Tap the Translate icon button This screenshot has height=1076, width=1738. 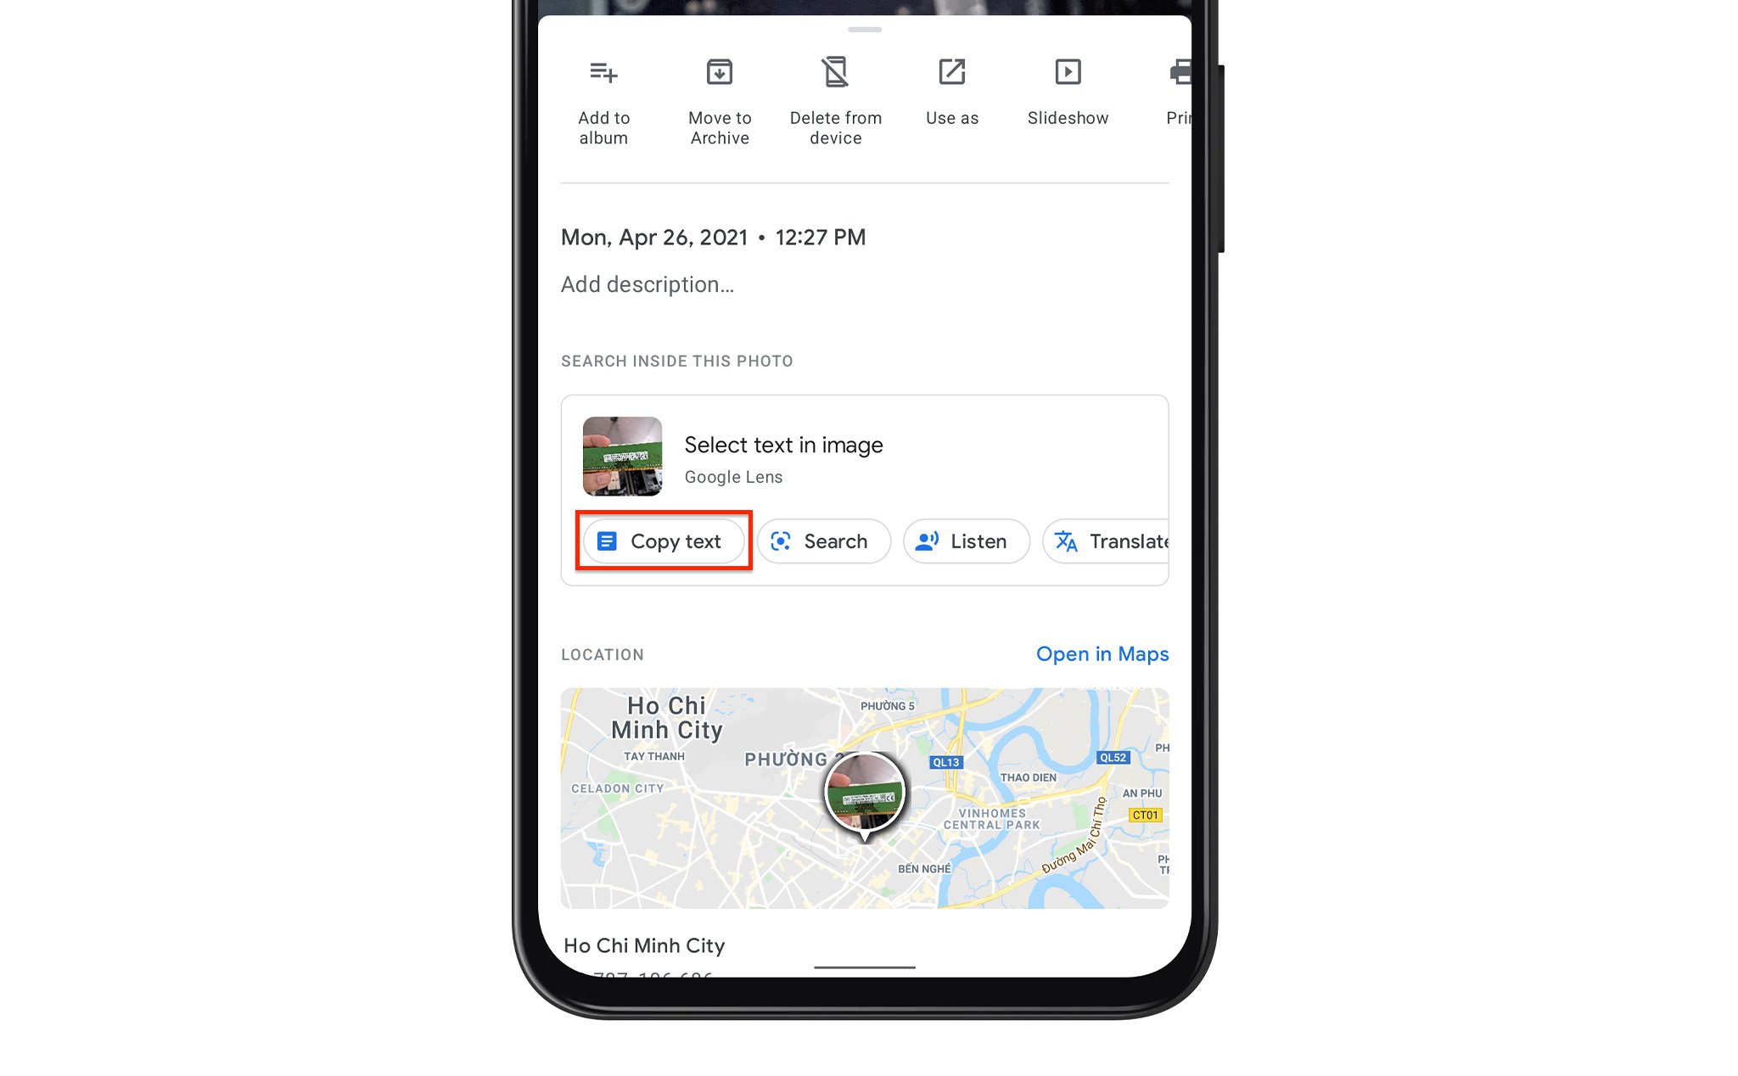point(1064,540)
